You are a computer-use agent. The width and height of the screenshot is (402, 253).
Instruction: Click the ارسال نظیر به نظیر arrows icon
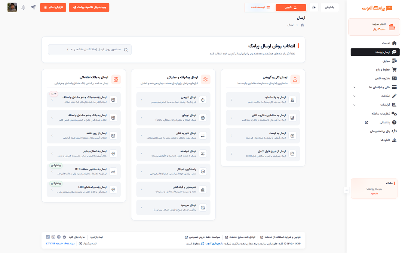point(203,136)
